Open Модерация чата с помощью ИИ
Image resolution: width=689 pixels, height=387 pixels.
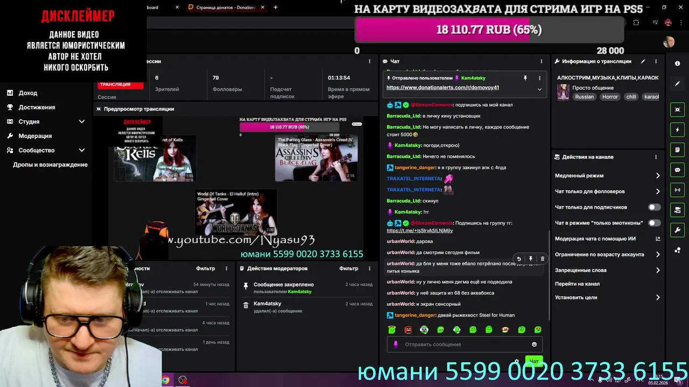pos(607,239)
